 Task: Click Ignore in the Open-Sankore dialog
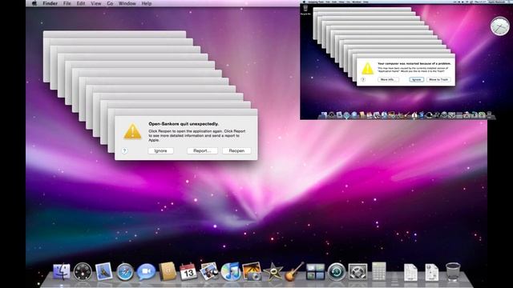pyautogui.click(x=160, y=151)
